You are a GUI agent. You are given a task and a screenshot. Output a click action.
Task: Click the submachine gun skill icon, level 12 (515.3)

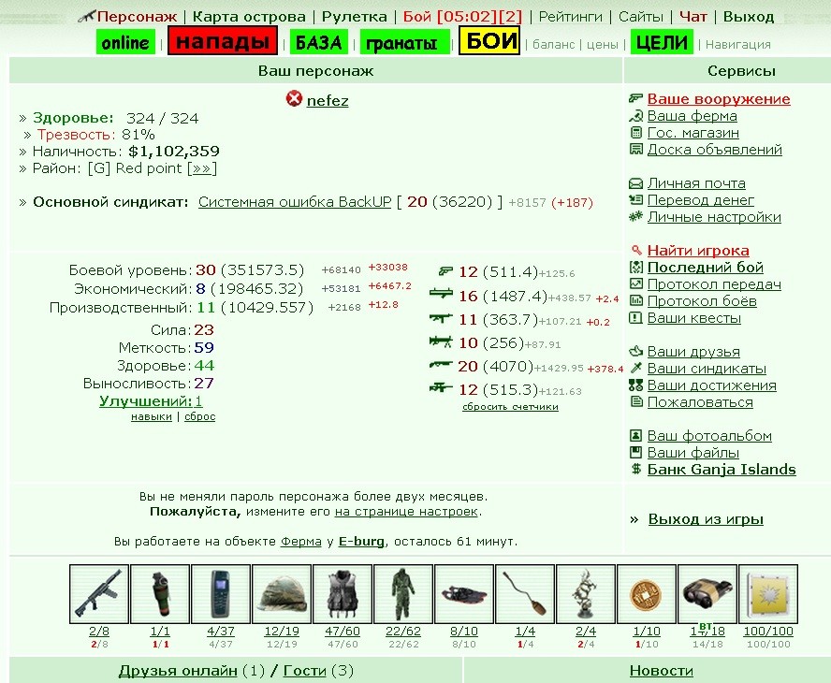click(441, 388)
